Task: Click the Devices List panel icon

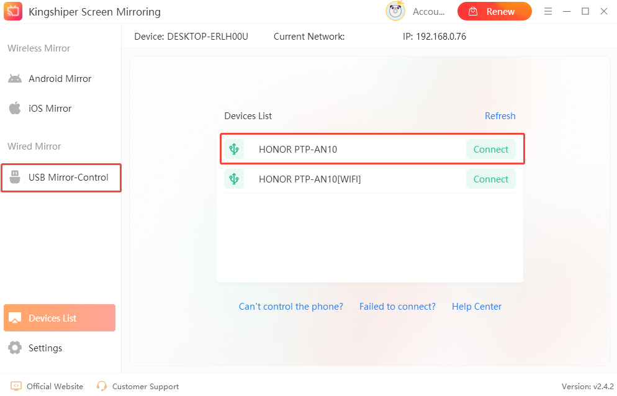Action: point(16,317)
